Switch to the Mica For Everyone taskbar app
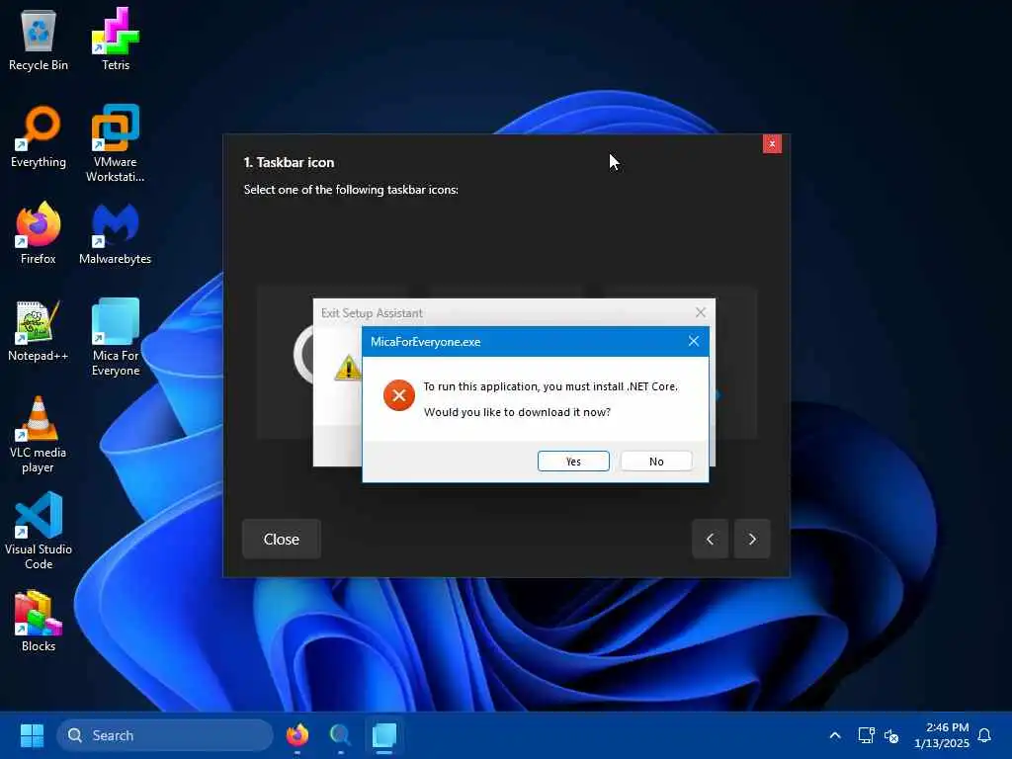The width and height of the screenshot is (1012, 759). point(384,735)
